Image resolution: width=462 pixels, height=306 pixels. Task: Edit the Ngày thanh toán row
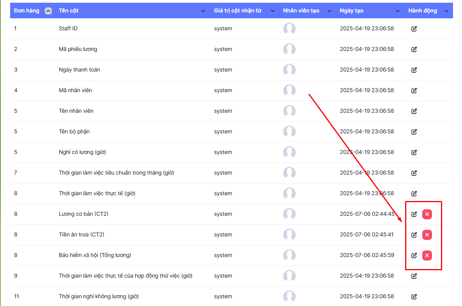coord(414,70)
